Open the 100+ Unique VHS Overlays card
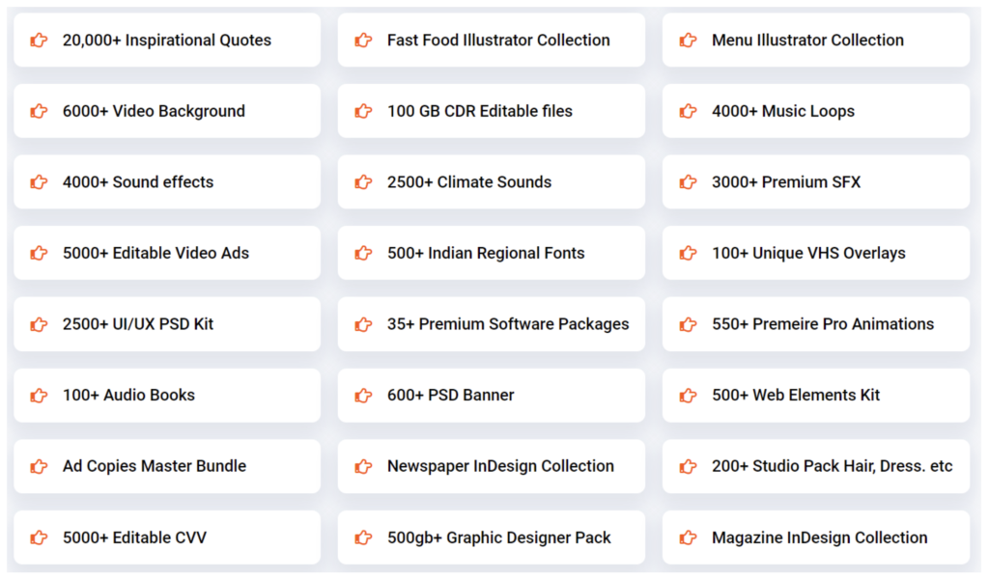The width and height of the screenshot is (989, 578). click(808, 254)
